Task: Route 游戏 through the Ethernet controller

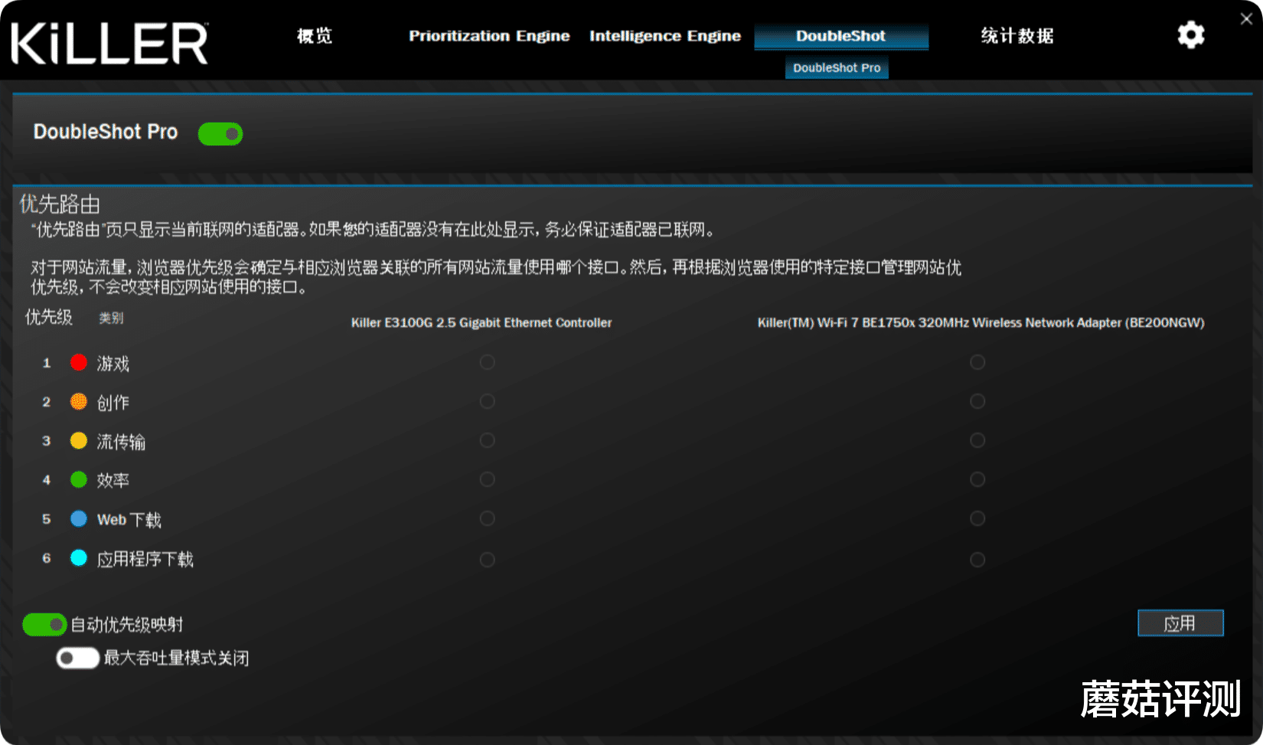Action: pos(487,362)
